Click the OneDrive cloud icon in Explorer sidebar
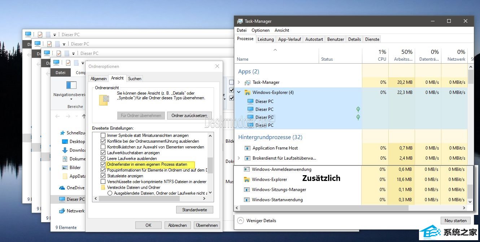This screenshot has height=242, width=480. click(62, 188)
